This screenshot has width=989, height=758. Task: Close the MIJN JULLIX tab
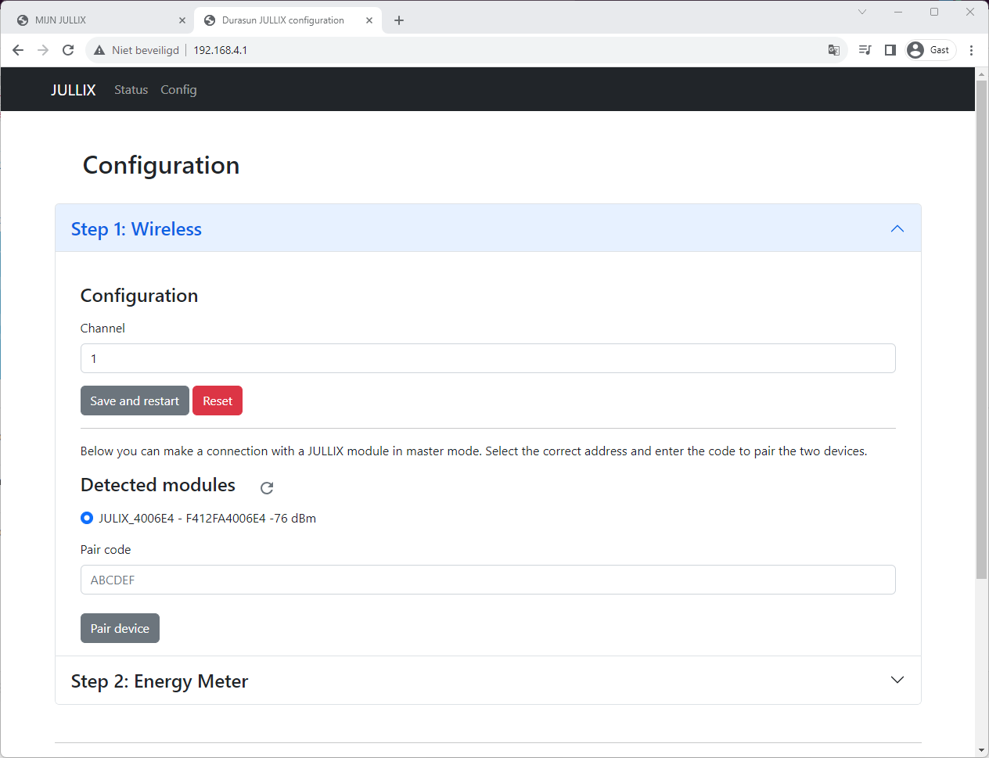click(182, 20)
